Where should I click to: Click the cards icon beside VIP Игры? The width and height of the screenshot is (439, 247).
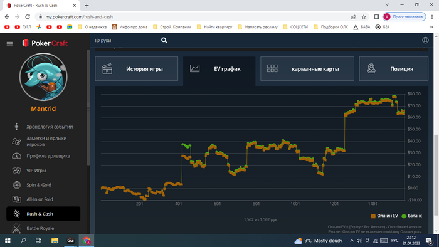(16, 171)
